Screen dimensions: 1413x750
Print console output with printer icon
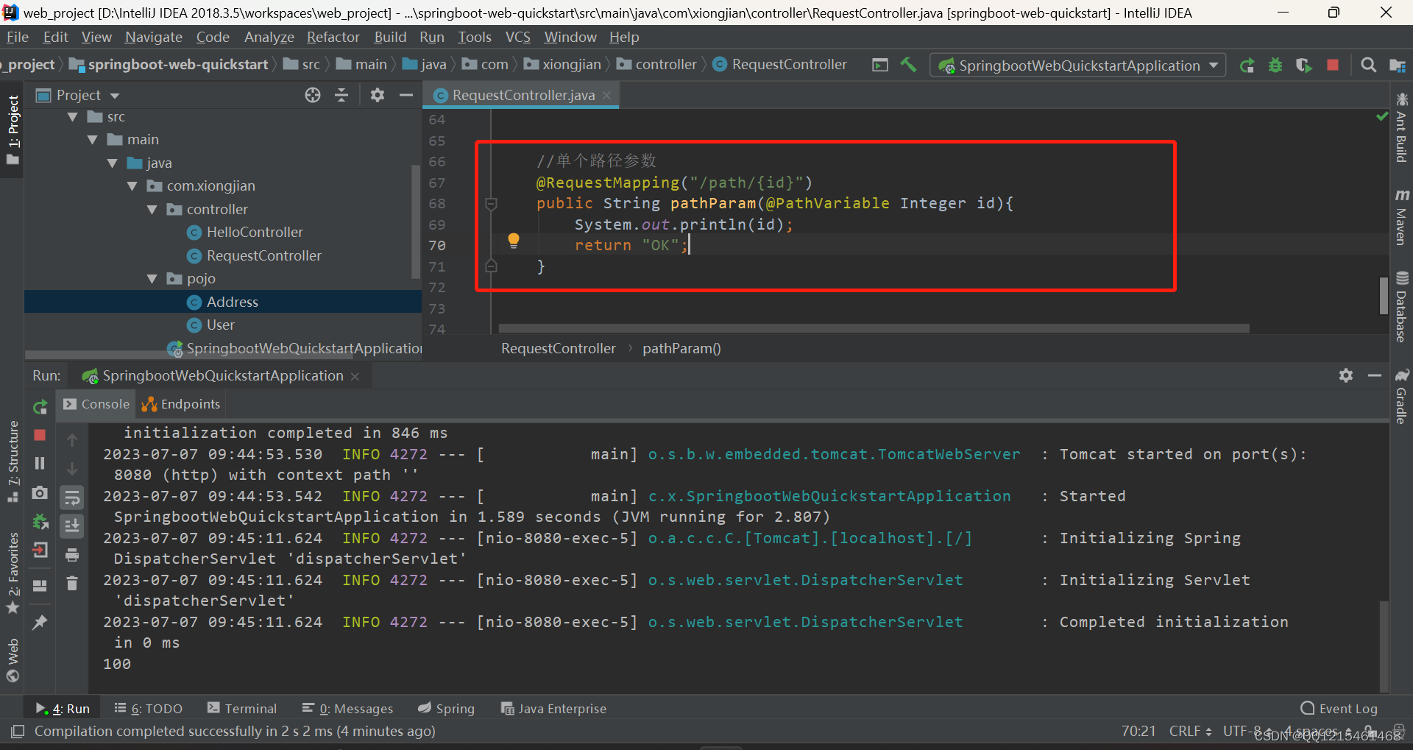tap(72, 555)
